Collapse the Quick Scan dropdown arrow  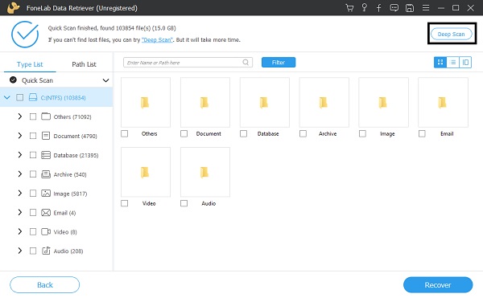coord(105,80)
